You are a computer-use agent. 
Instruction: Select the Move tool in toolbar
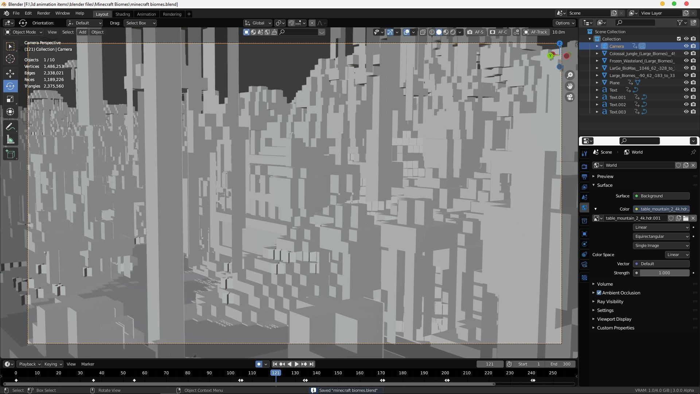10,73
